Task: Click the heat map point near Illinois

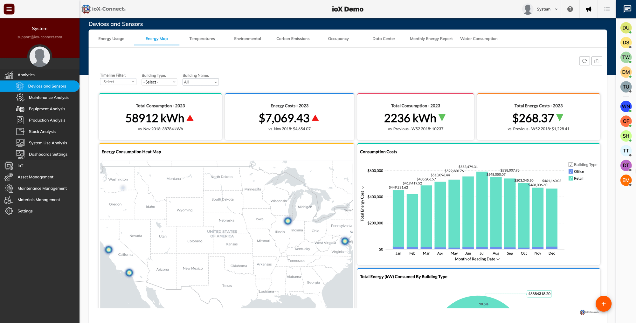Action: [287, 221]
